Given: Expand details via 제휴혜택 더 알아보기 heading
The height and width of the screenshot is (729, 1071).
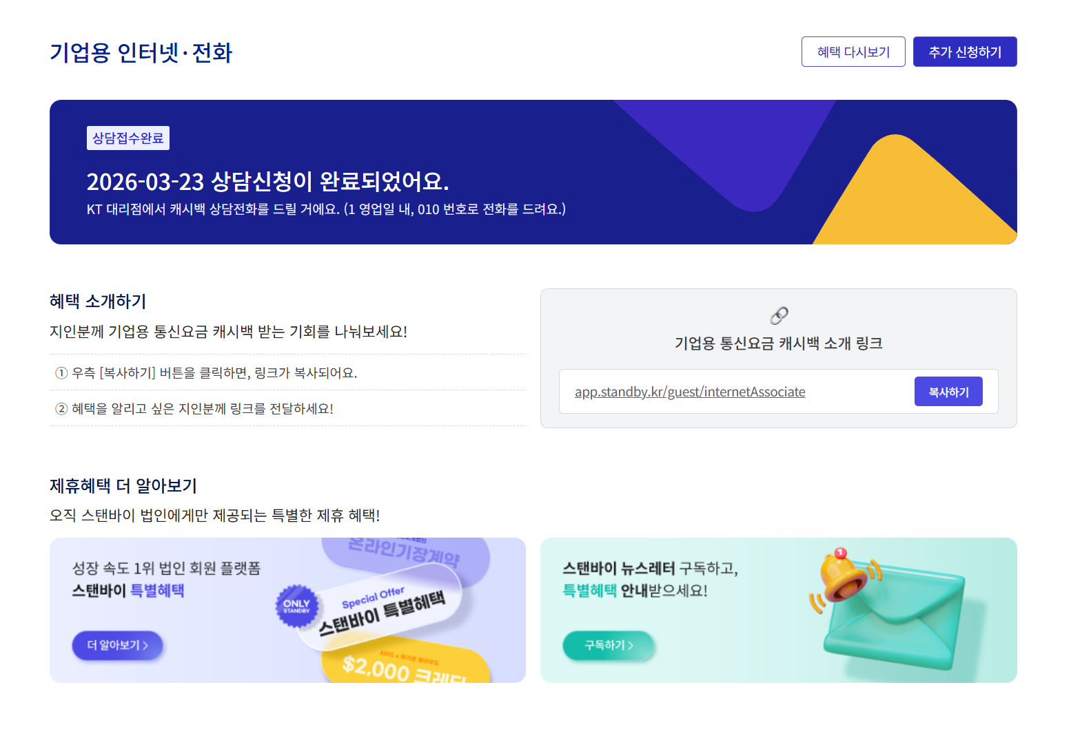Looking at the screenshot, I should click(x=123, y=486).
